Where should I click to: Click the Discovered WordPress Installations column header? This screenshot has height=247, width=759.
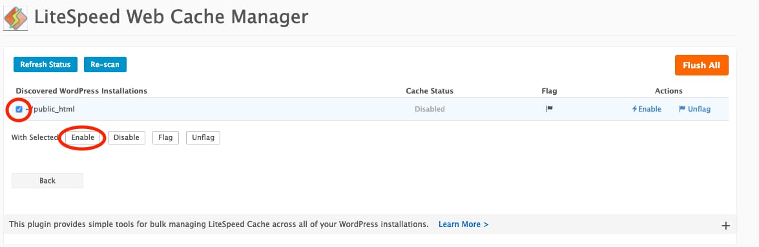(x=81, y=91)
